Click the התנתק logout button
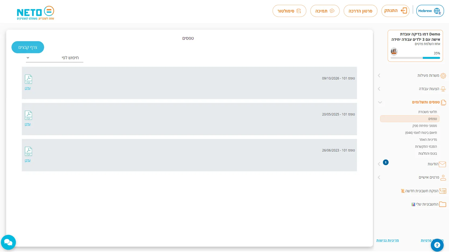This screenshot has height=252, width=449. point(395,11)
